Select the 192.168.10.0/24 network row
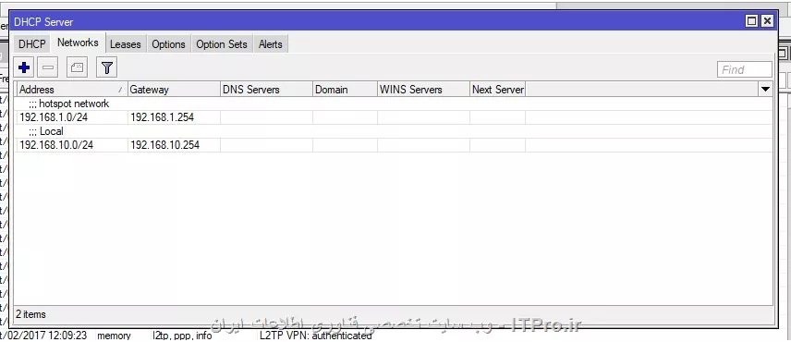The height and width of the screenshot is (342, 791). [x=394, y=145]
